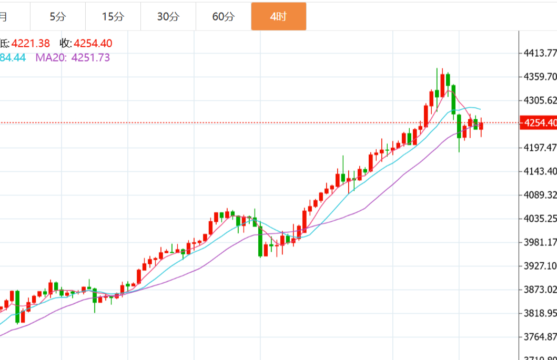Click the 4143.40 price axis label
This screenshot has height=360, width=557.
(x=540, y=171)
